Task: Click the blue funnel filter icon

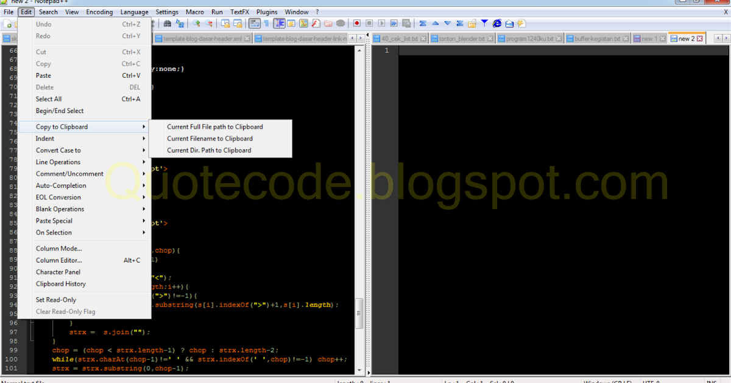Action: [x=484, y=24]
